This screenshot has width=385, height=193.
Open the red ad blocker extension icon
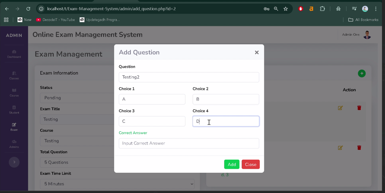(x=300, y=9)
